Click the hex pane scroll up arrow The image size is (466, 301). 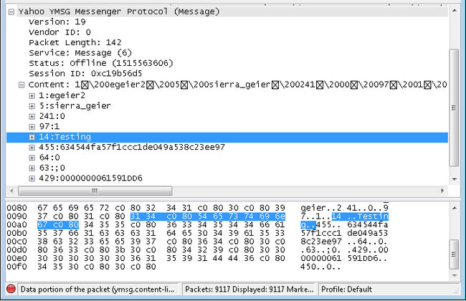click(454, 208)
